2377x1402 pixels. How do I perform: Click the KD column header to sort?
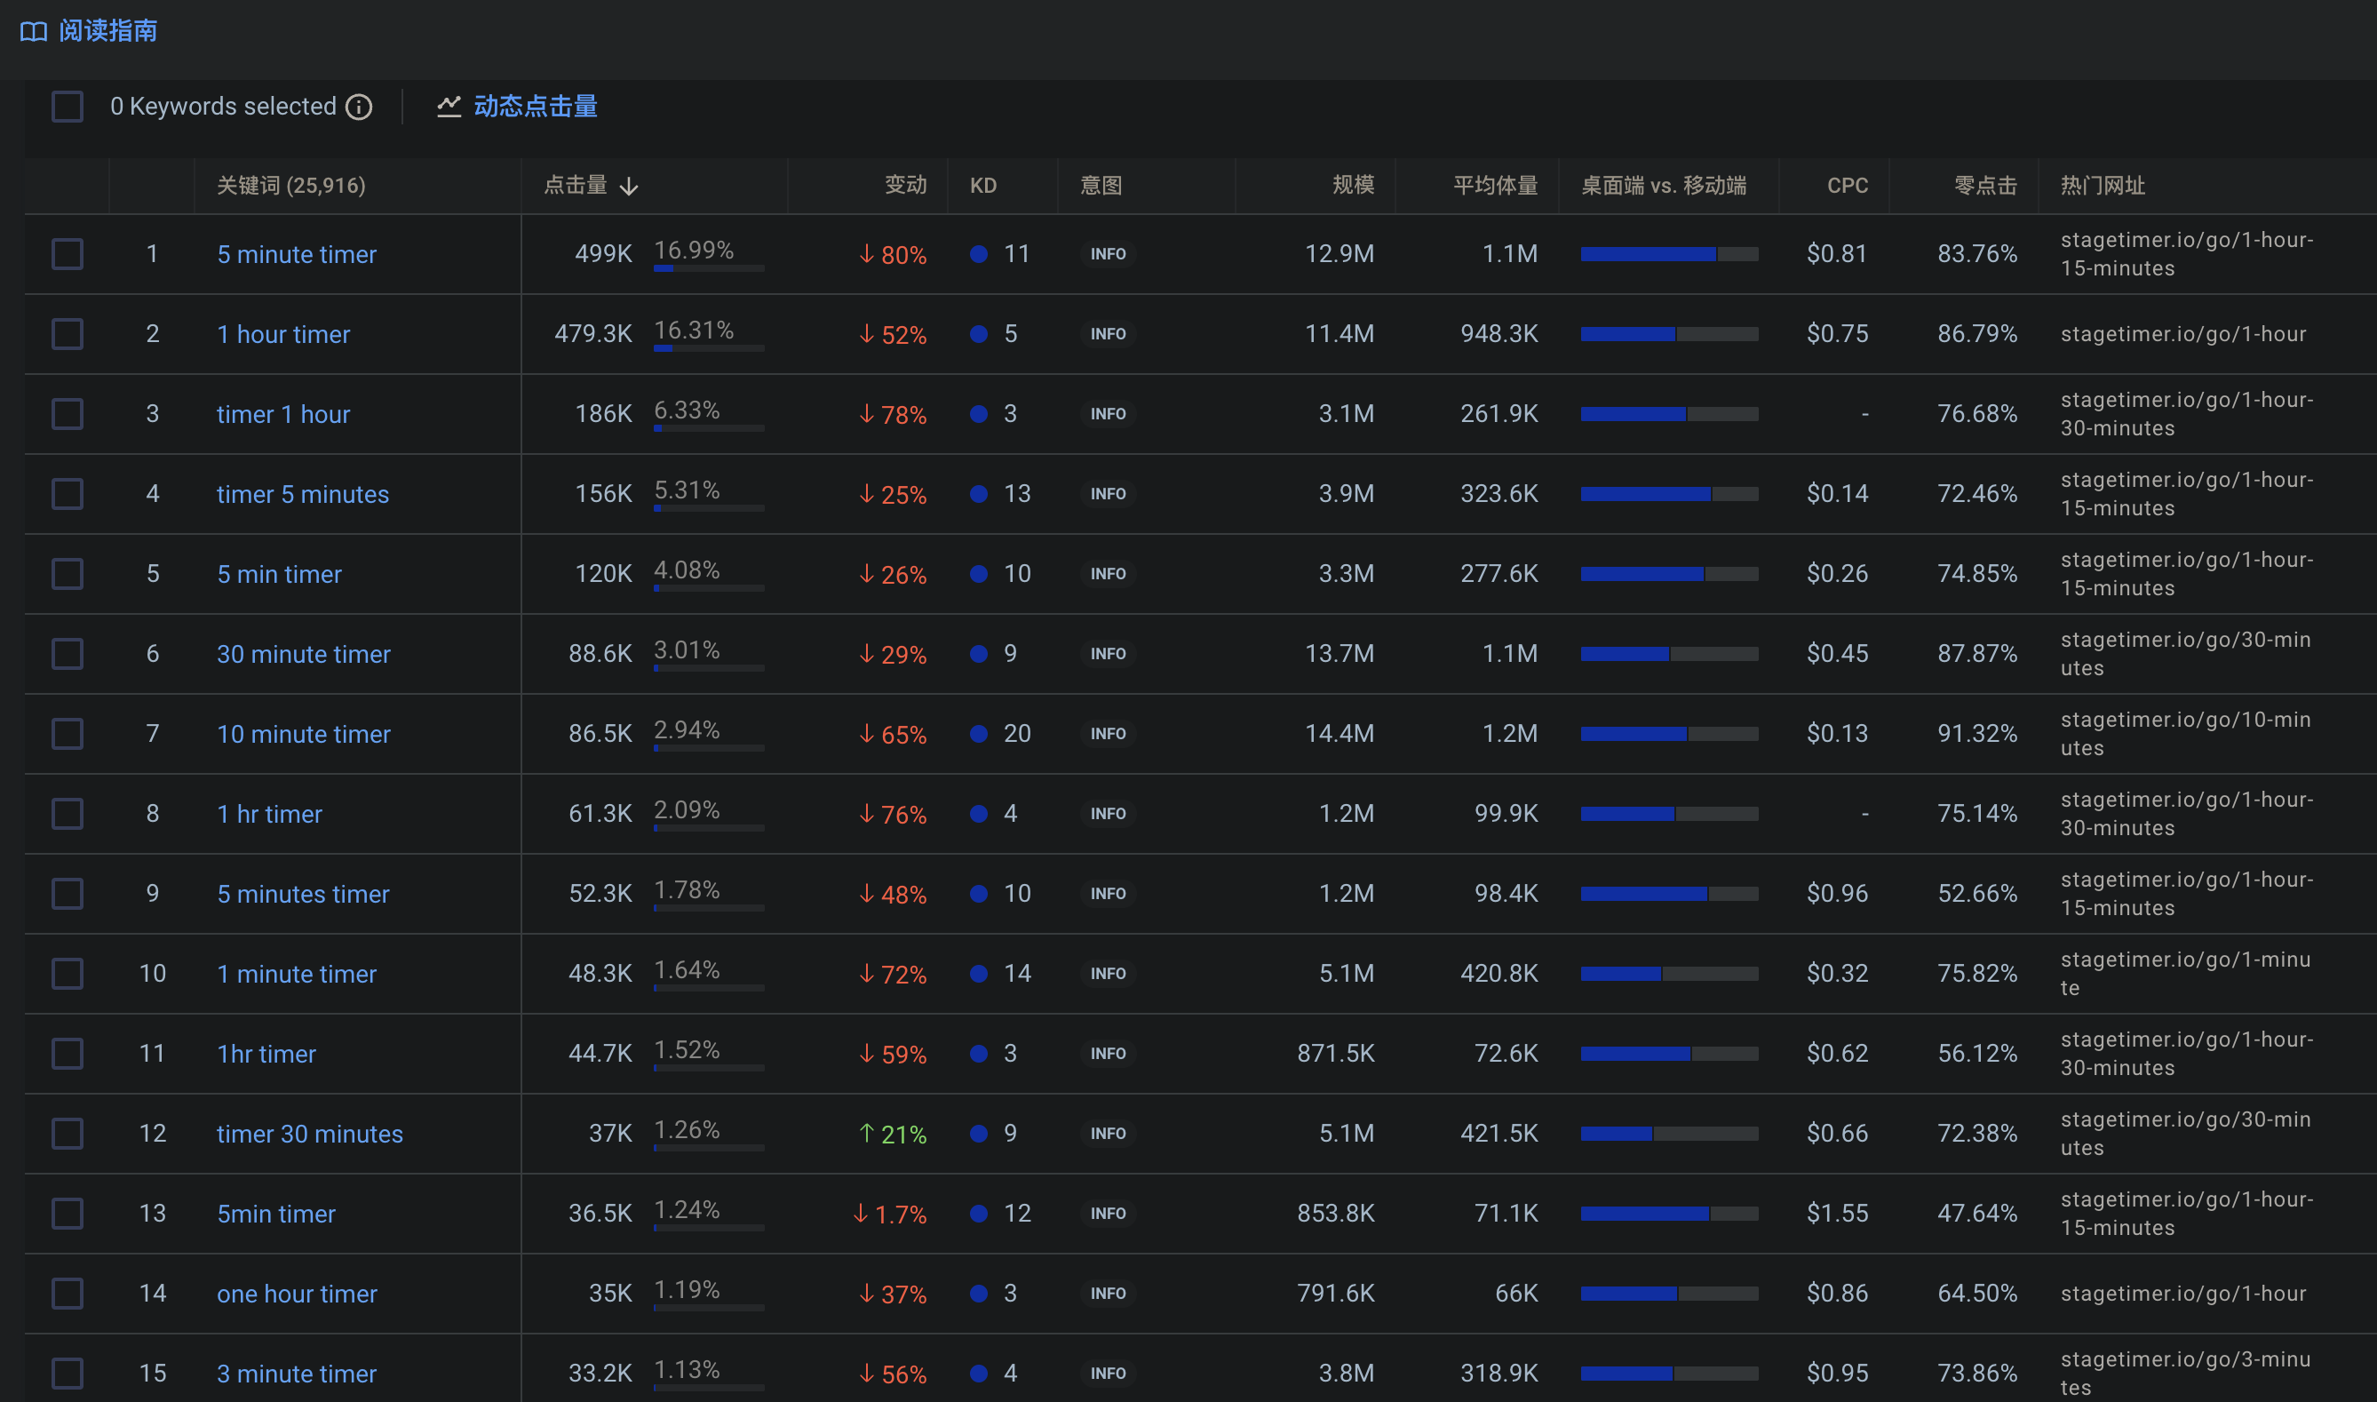[982, 185]
